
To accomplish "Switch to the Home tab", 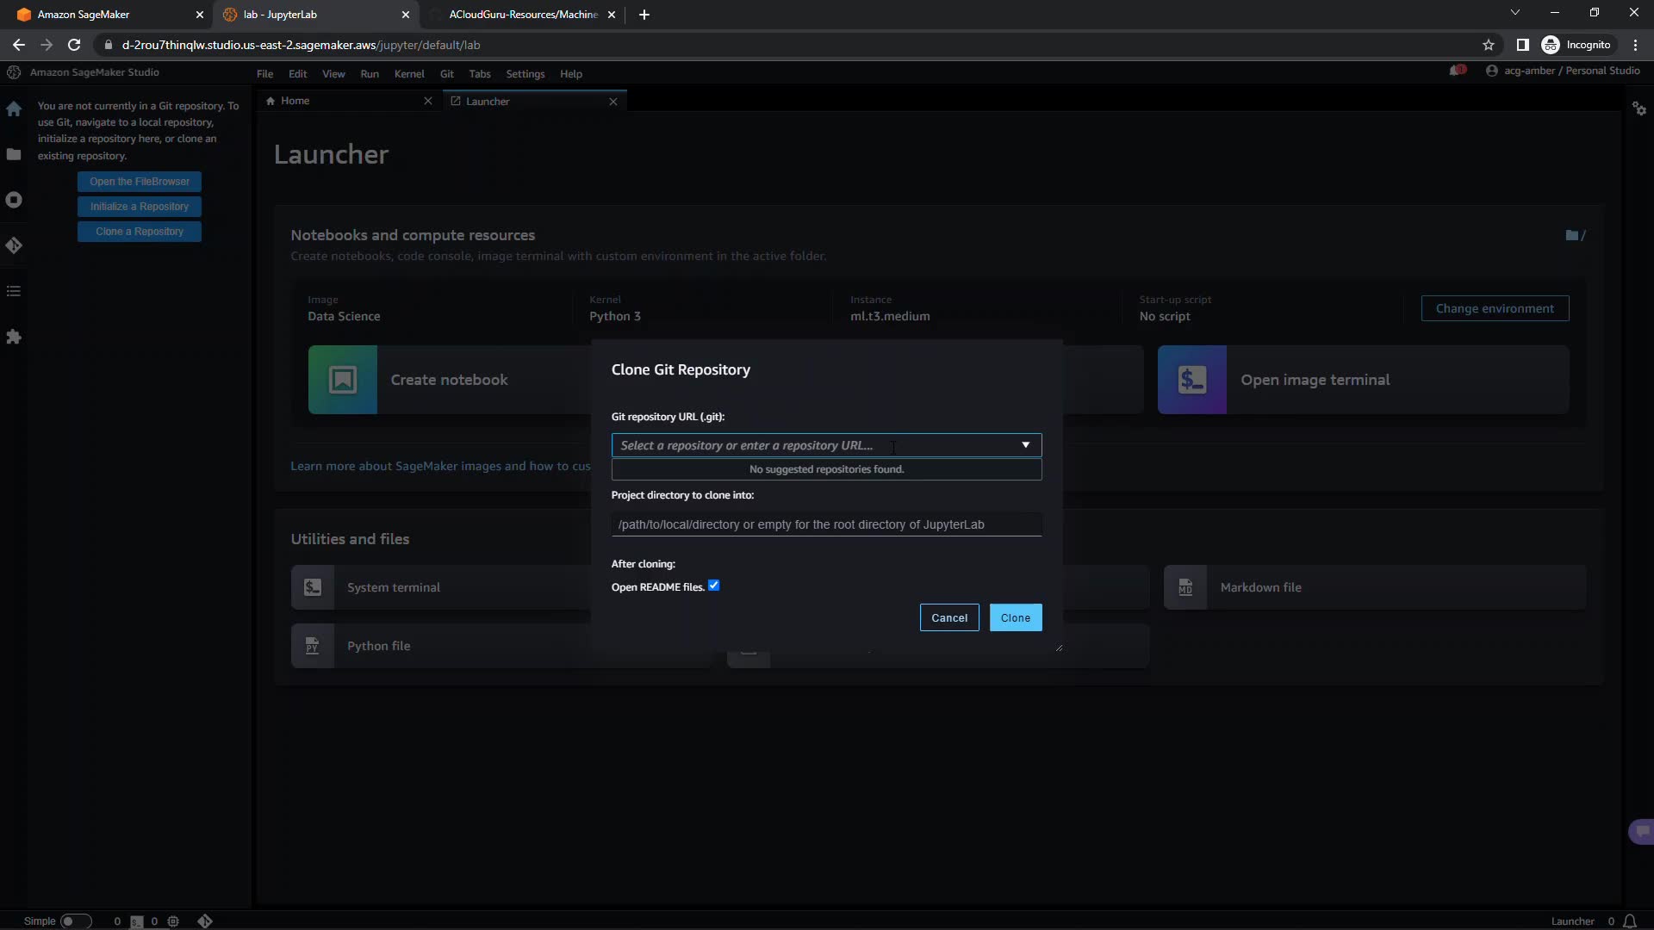I will point(295,101).
